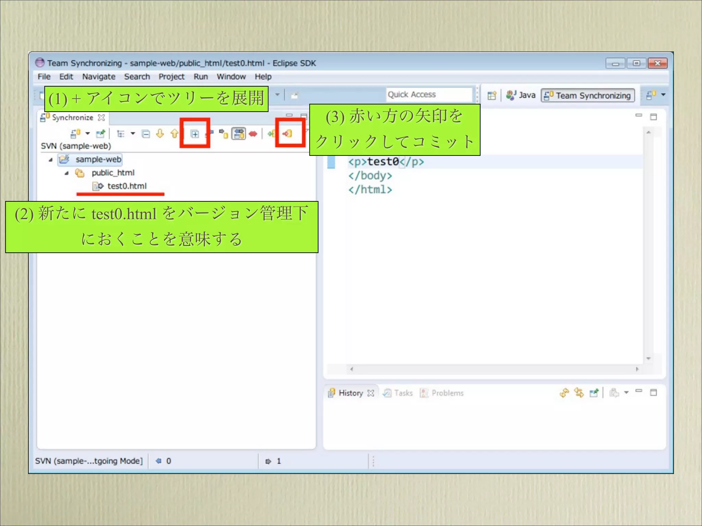The width and height of the screenshot is (702, 526).
Task: Click the incoming changes count in status bar
Action: [164, 461]
